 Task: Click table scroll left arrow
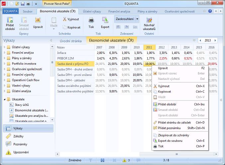(x=57, y=154)
